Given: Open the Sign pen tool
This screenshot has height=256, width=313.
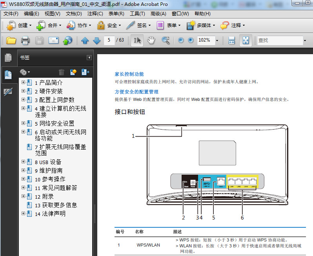Looking at the screenshot, I should click(x=138, y=26).
